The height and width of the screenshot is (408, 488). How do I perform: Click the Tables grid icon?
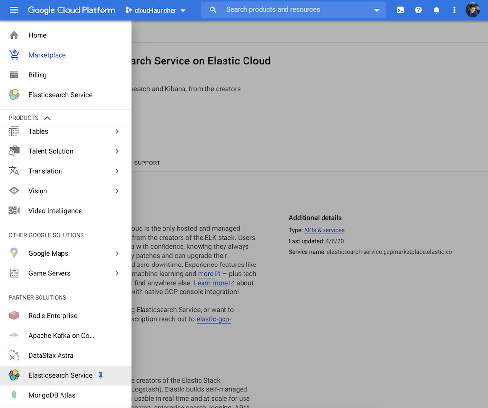pos(14,131)
